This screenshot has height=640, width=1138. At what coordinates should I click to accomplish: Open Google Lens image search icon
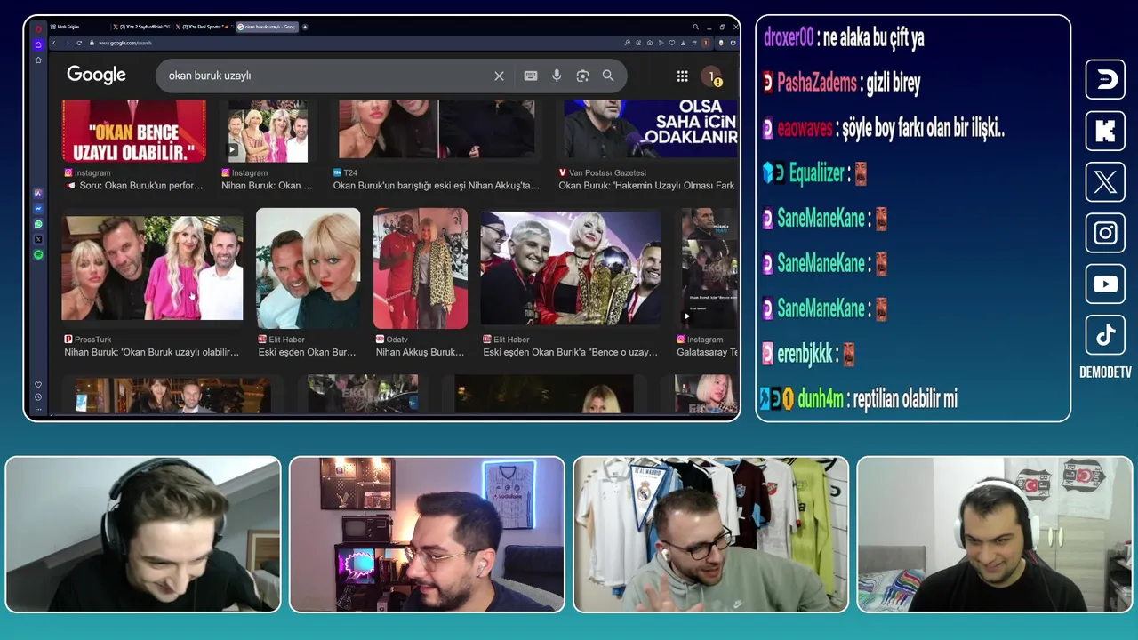click(x=582, y=76)
